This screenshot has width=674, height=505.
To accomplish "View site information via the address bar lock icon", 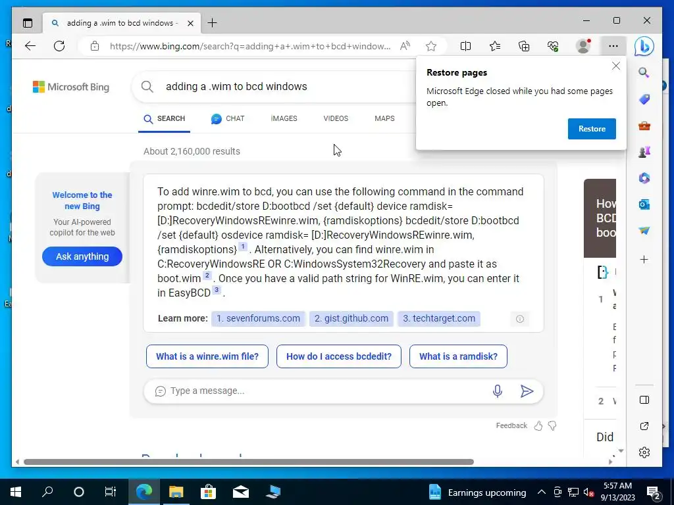I will [95, 46].
